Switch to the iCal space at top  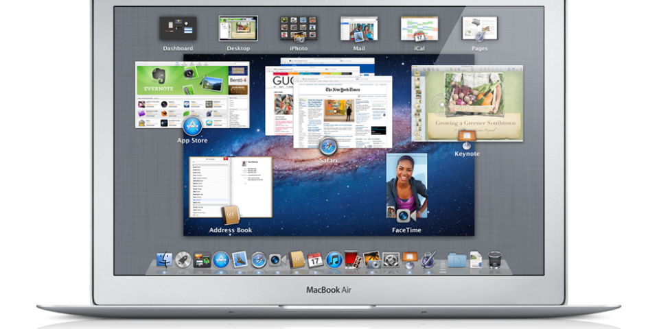click(x=419, y=29)
